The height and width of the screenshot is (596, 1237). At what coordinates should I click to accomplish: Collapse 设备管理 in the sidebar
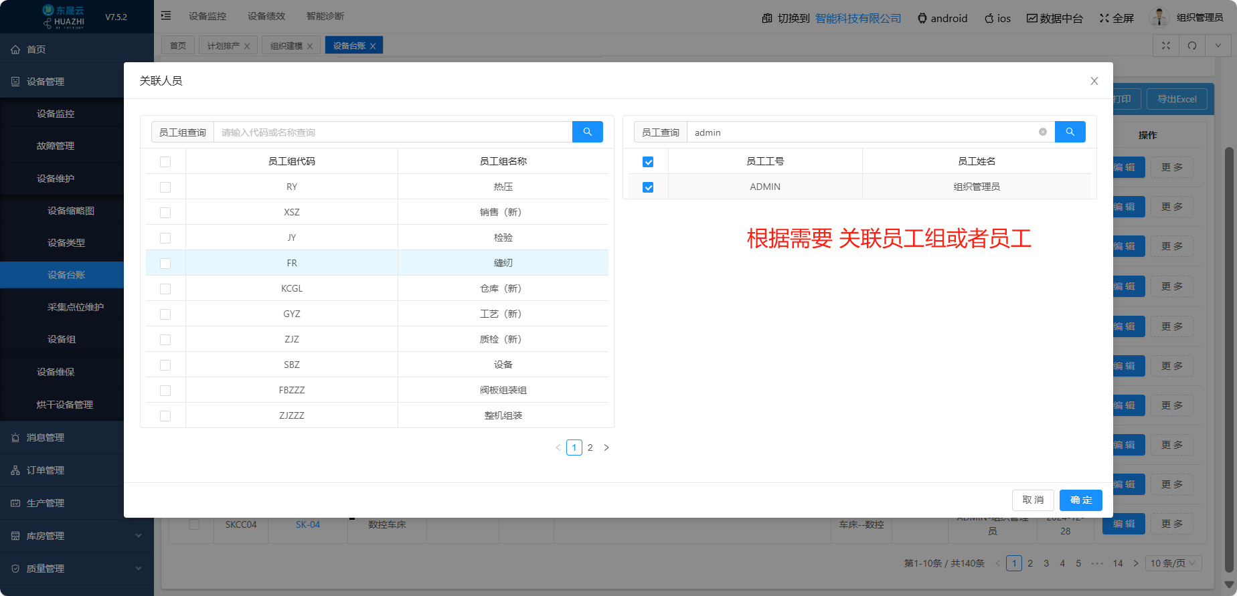coord(62,82)
